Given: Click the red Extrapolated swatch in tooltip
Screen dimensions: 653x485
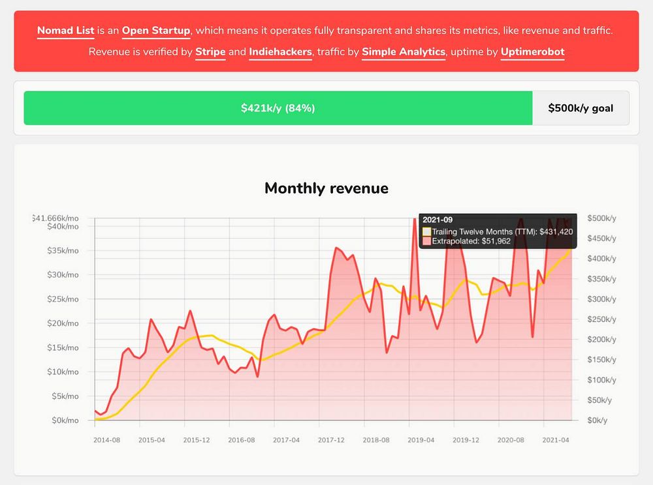Looking at the screenshot, I should coord(426,241).
